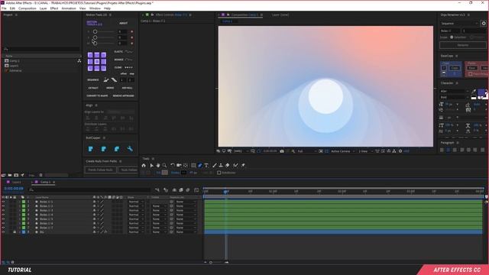
Task: Select the Pan Behind anchor point tool
Action: (186, 165)
